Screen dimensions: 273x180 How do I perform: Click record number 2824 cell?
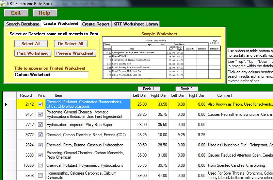pos(26,145)
